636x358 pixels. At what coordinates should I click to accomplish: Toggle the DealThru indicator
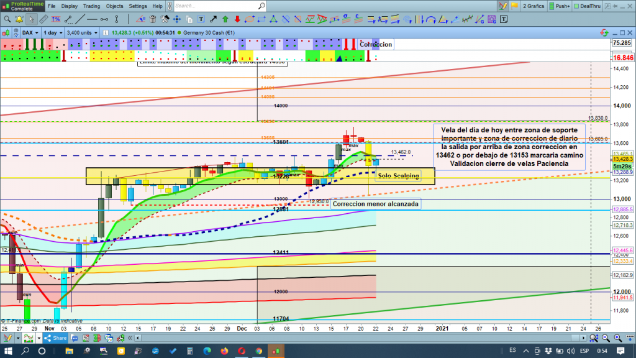592,6
